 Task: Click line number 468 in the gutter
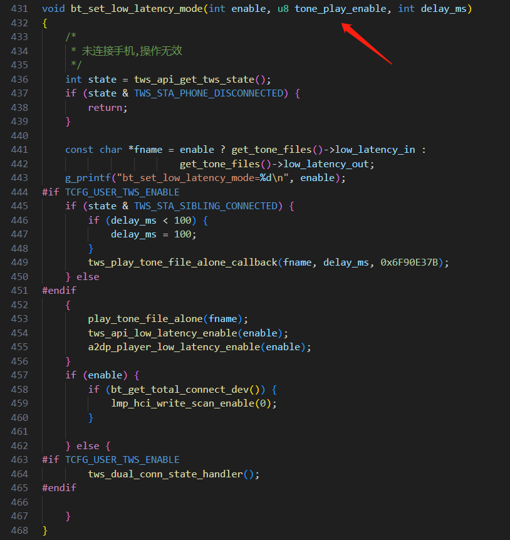click(19, 531)
